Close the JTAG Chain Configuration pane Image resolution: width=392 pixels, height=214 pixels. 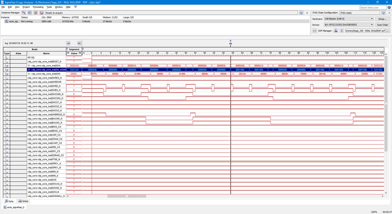coord(389,13)
